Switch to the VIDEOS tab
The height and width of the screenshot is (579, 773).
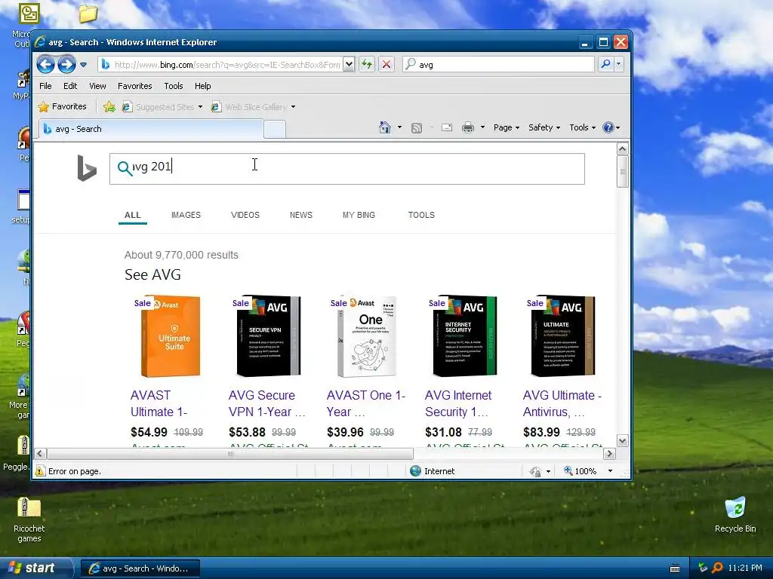click(245, 215)
